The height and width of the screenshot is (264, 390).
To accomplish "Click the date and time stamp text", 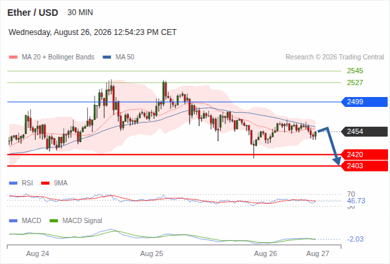I will (x=93, y=32).
